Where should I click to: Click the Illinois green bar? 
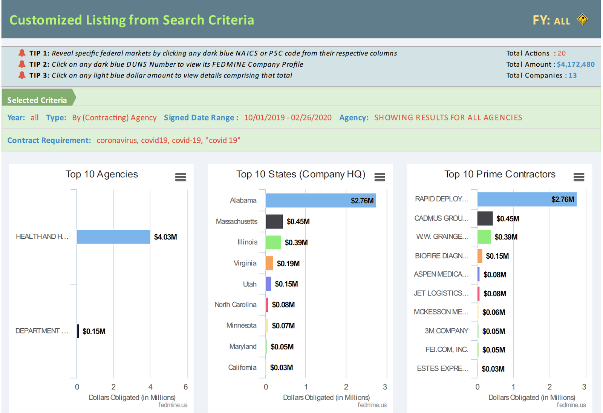coord(273,242)
